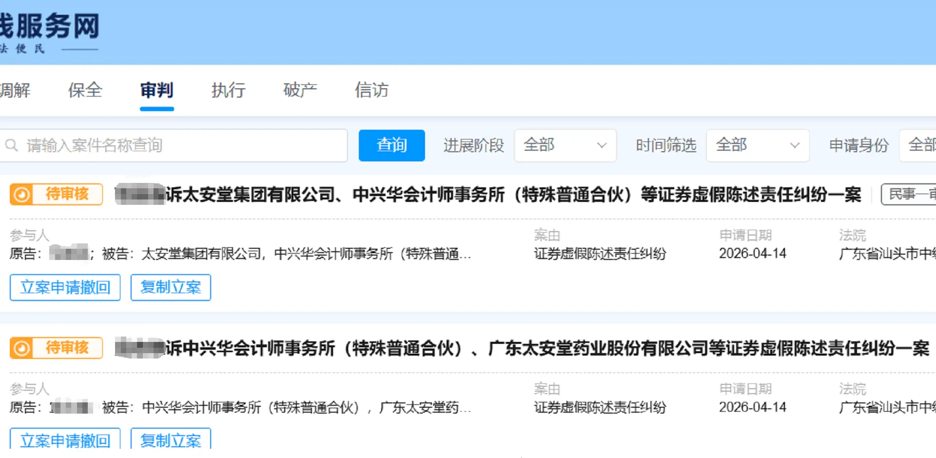
Task: Open the 进展阶段 dropdown
Action: click(565, 145)
